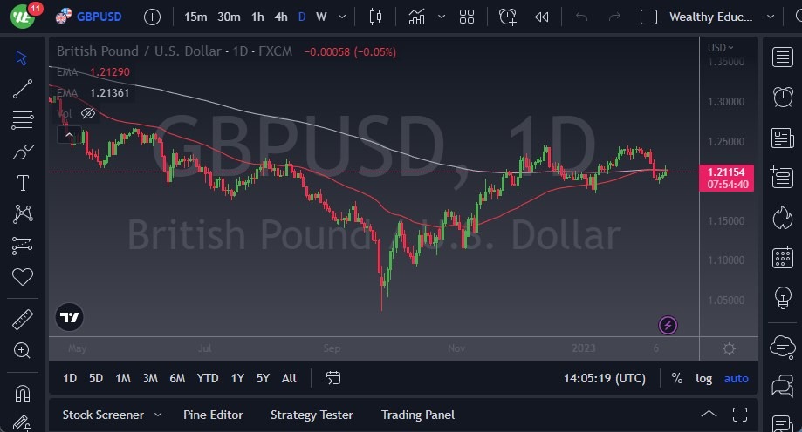Open the USD currency dropdown
802x432 pixels.
click(720, 48)
